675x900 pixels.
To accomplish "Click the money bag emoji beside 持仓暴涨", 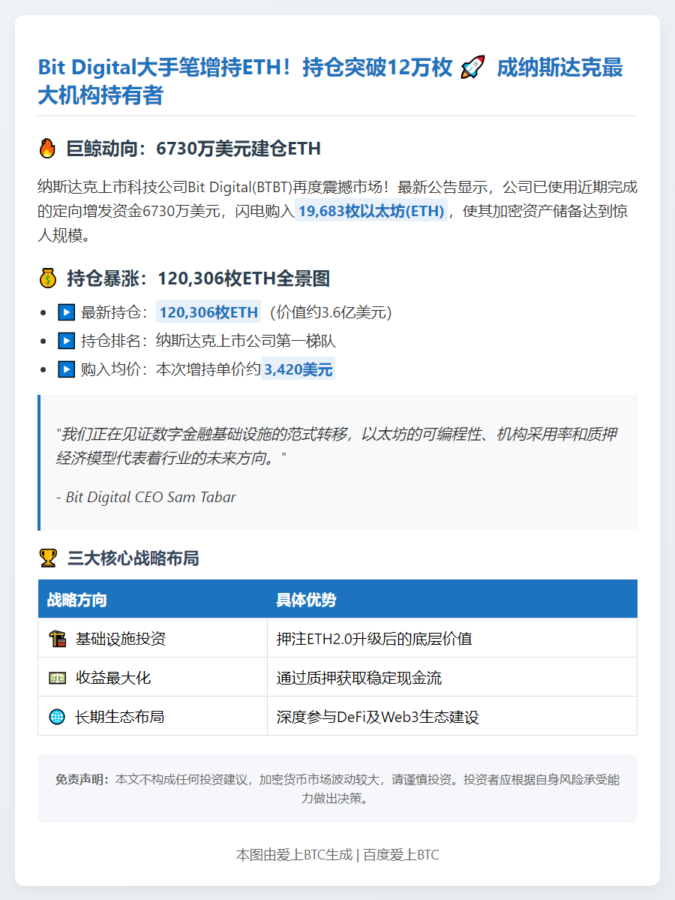I will click(x=47, y=278).
